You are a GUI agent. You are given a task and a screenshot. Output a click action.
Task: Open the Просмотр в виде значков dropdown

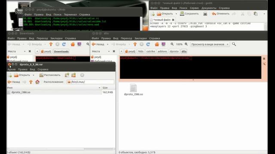point(210,44)
